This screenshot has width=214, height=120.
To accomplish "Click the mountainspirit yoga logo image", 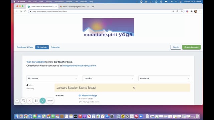I will pos(108,28).
